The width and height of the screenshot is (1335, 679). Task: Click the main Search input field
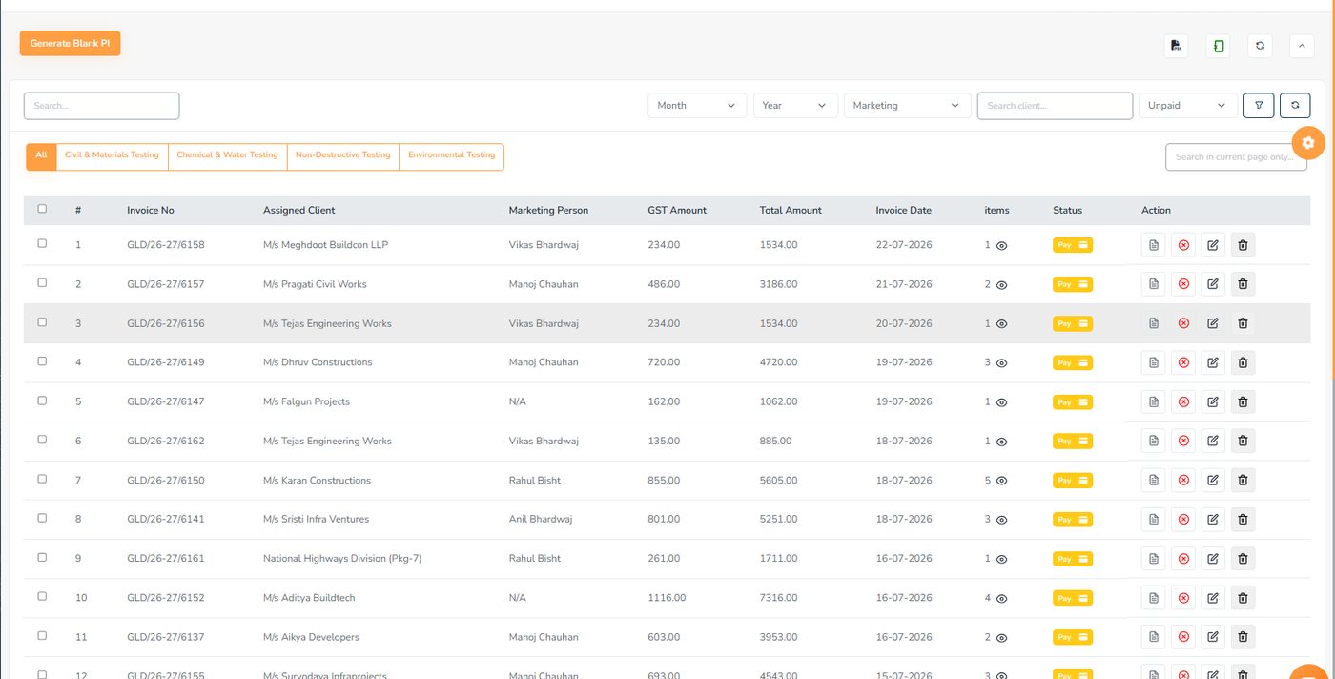tap(101, 106)
